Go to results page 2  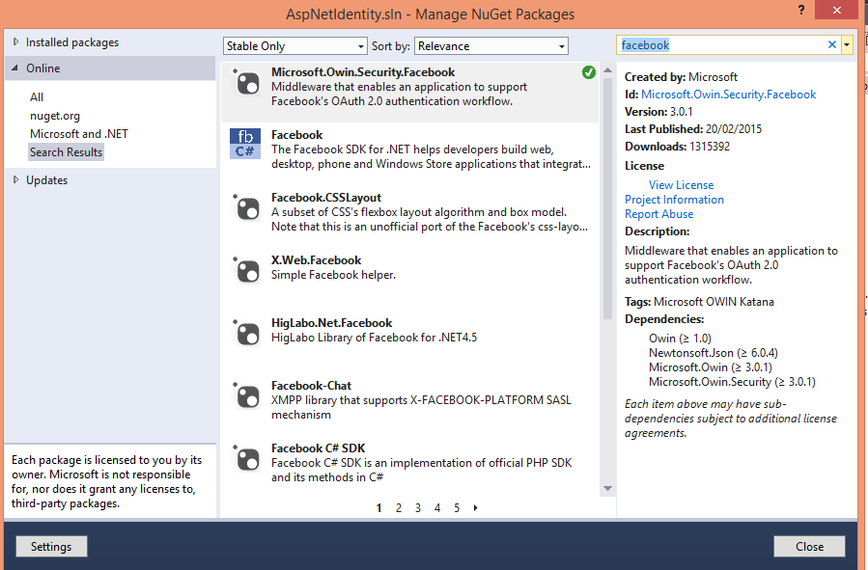coord(399,508)
